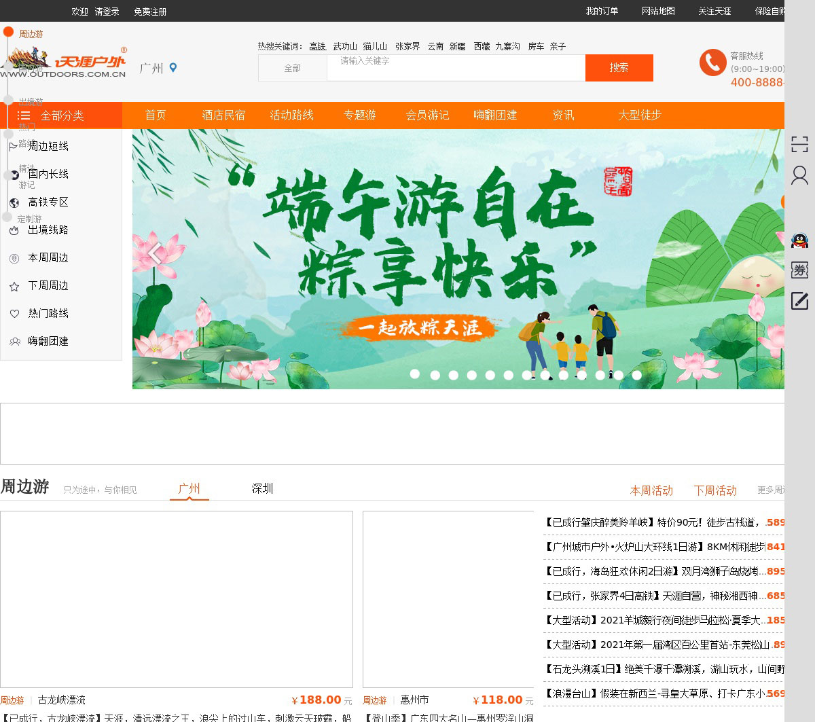The image size is (815, 722).
Task: Click the 端午游自在 banner image
Action: click(x=458, y=259)
